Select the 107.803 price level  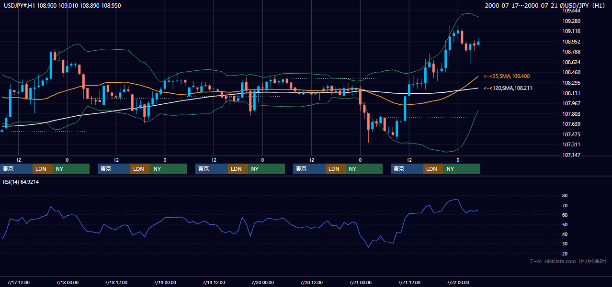pyautogui.click(x=571, y=114)
